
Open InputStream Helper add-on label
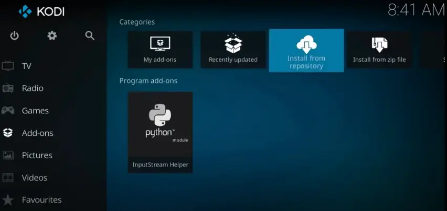(160, 165)
